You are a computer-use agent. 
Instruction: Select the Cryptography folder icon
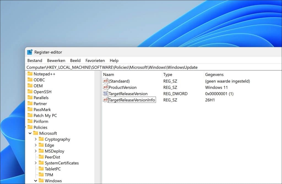click(x=41, y=139)
